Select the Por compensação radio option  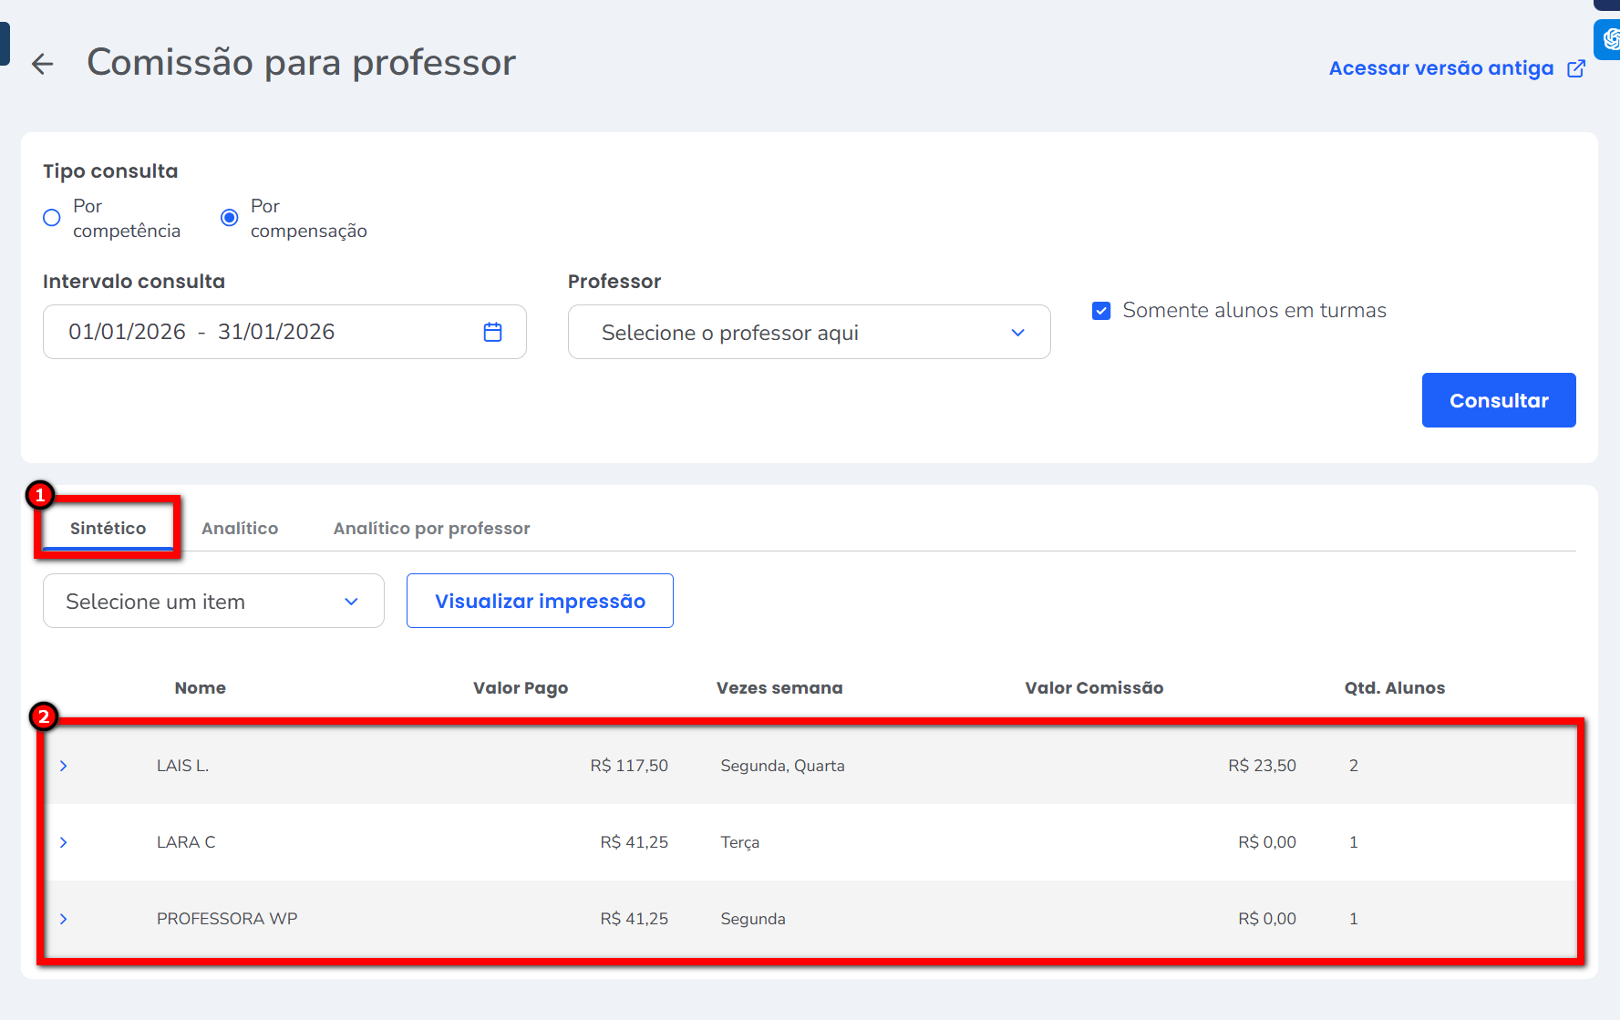click(230, 218)
